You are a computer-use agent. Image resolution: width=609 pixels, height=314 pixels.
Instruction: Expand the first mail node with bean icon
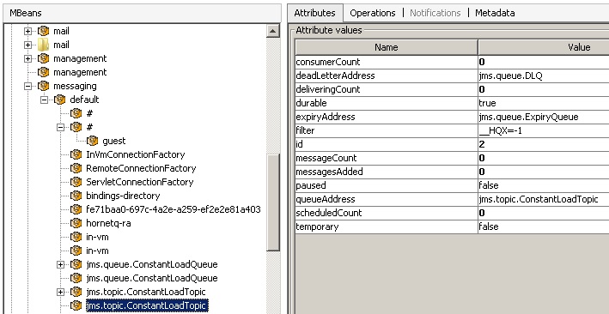coord(27,31)
